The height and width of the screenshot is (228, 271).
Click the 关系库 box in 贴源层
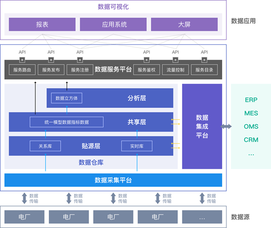point(45,146)
